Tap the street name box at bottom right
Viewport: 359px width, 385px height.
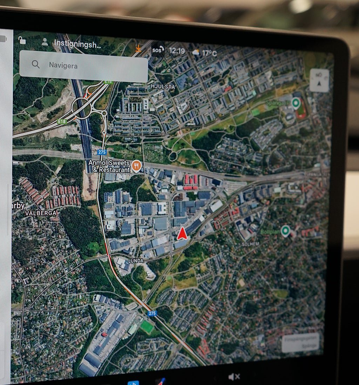[300, 342]
